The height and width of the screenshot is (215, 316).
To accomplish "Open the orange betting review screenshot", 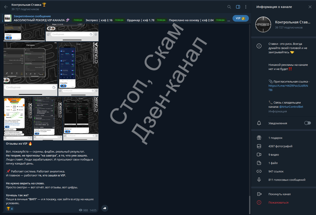I will pyautogui.click(x=18, y=118).
